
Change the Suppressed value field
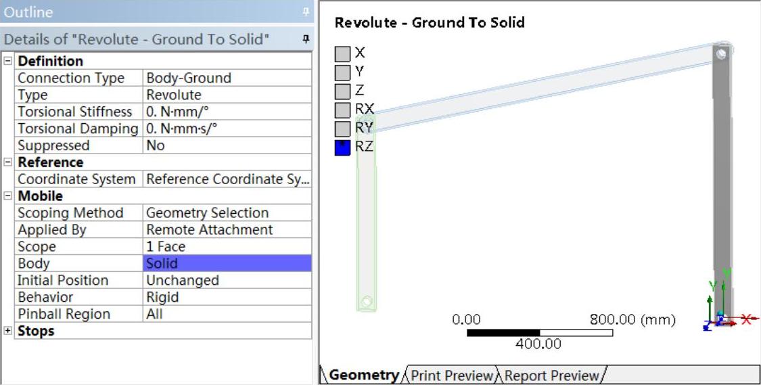227,145
